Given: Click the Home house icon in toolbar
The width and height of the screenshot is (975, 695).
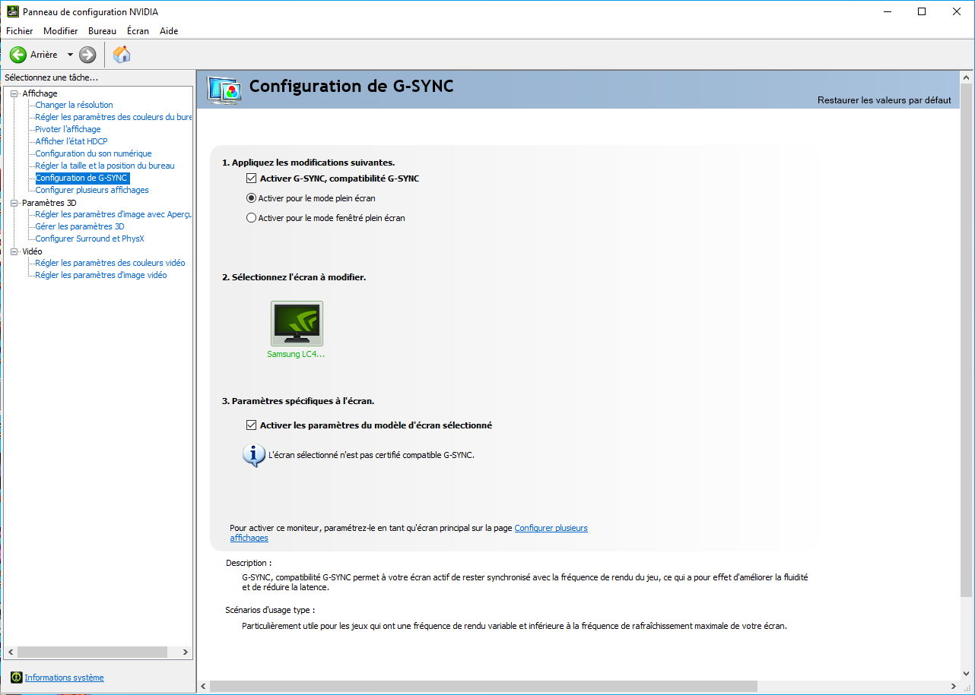Looking at the screenshot, I should (122, 55).
